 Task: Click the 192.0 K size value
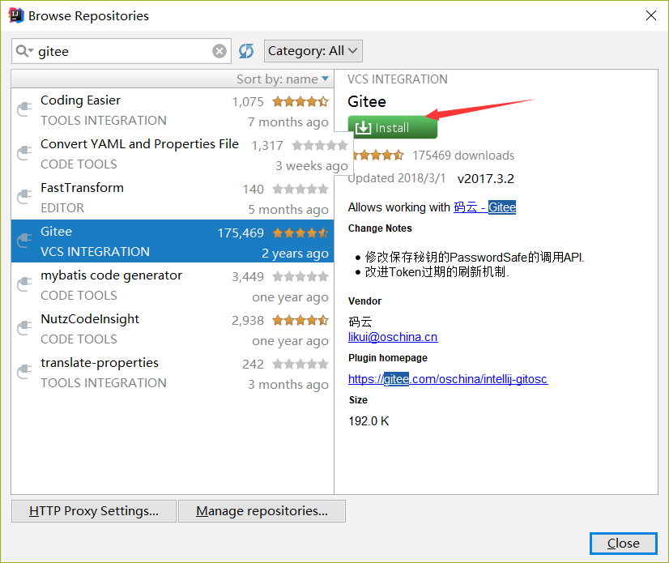tap(369, 421)
